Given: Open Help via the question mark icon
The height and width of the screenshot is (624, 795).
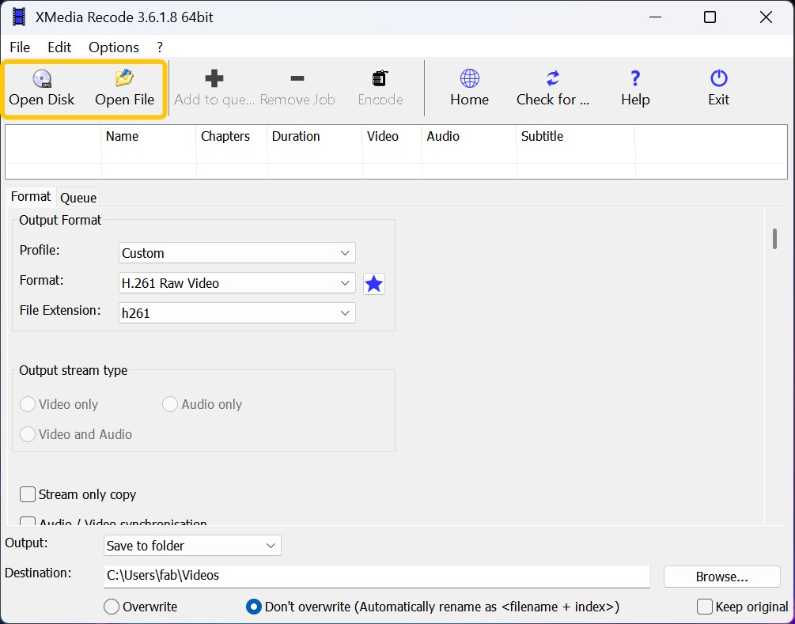Looking at the screenshot, I should [x=634, y=87].
